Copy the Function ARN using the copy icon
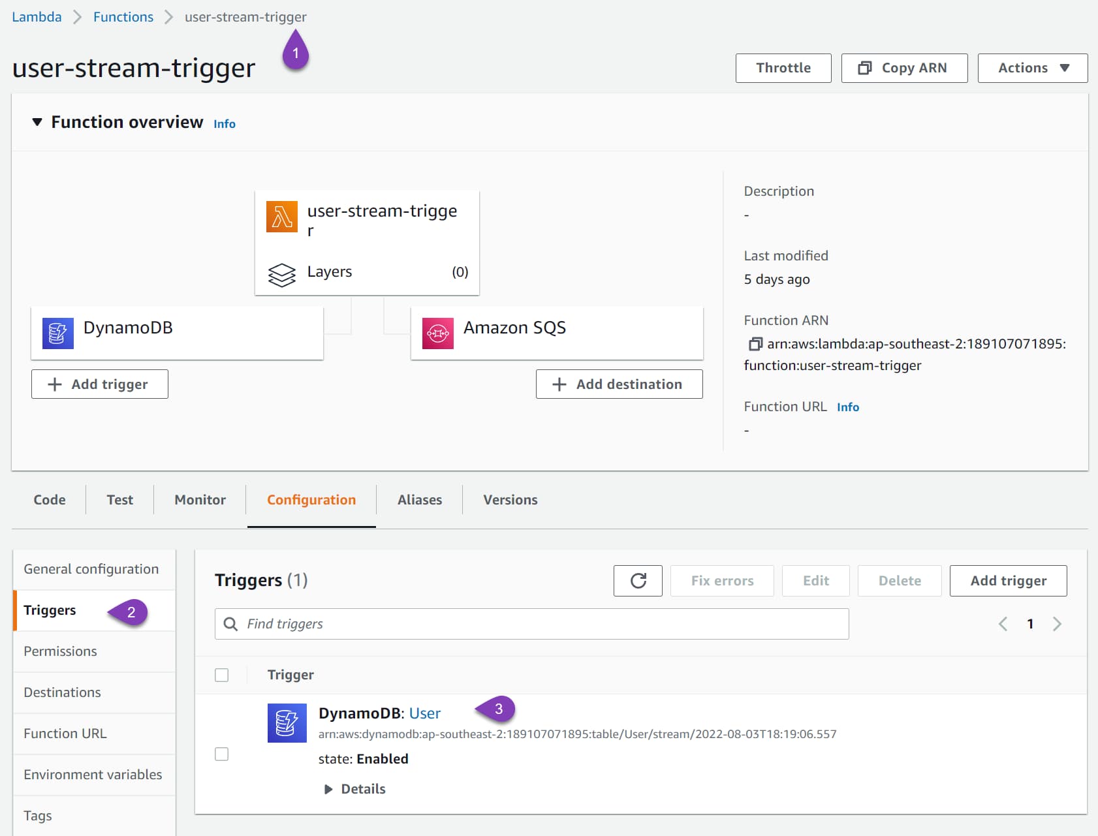Screen dimensions: 1098x836 click(755, 344)
